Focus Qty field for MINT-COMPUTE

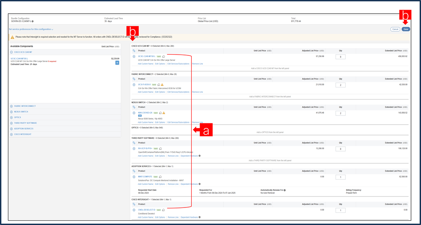[x=340, y=177]
